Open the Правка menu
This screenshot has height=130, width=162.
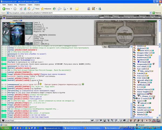tap(10, 5)
